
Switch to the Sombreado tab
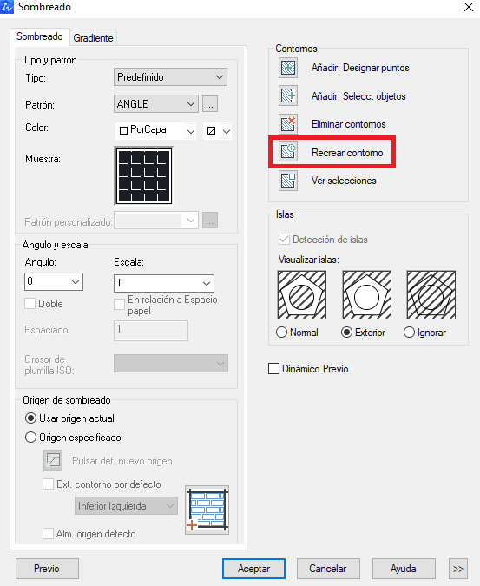pos(40,36)
